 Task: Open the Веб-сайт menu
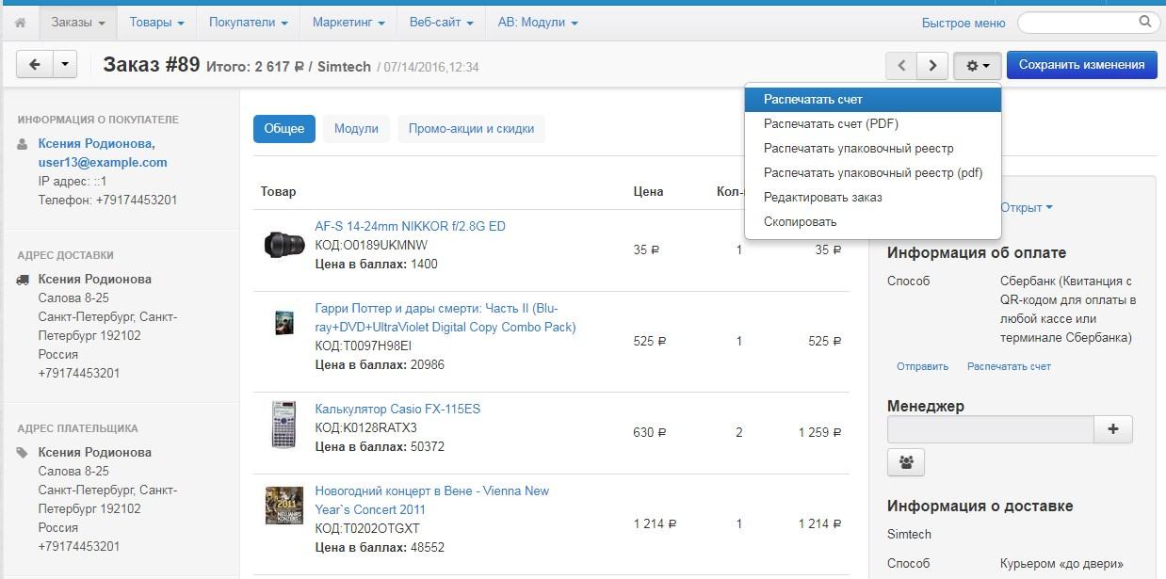click(x=442, y=22)
